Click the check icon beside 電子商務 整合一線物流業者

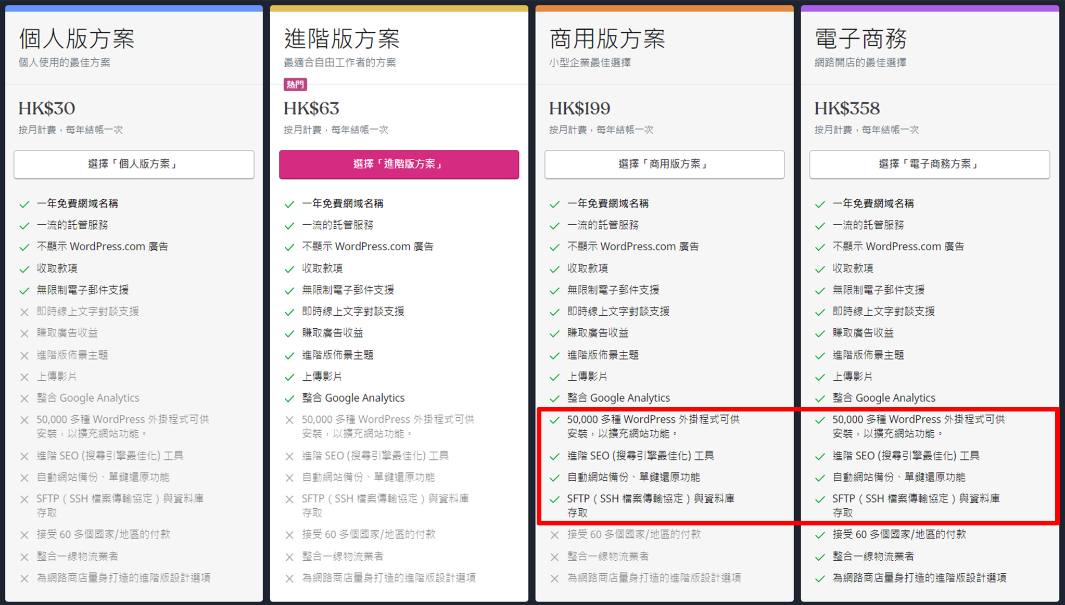(x=820, y=557)
